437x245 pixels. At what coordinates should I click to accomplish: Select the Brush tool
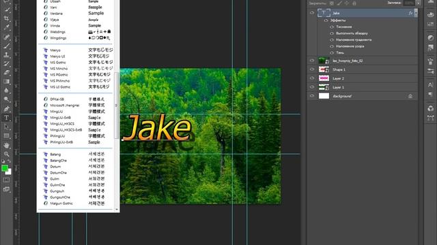[x=7, y=46]
